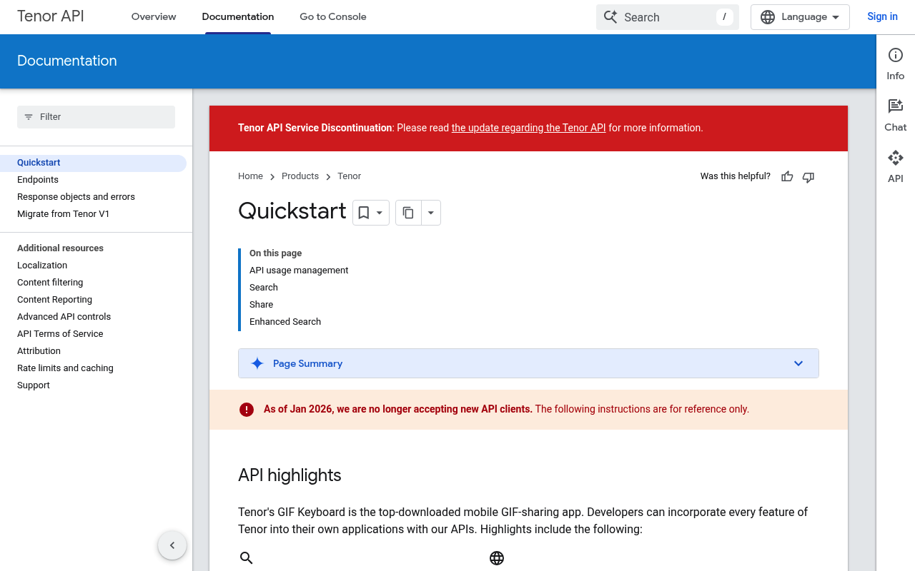Jump to Search section on this page
Screen dimensions: 915x571
tap(264, 288)
